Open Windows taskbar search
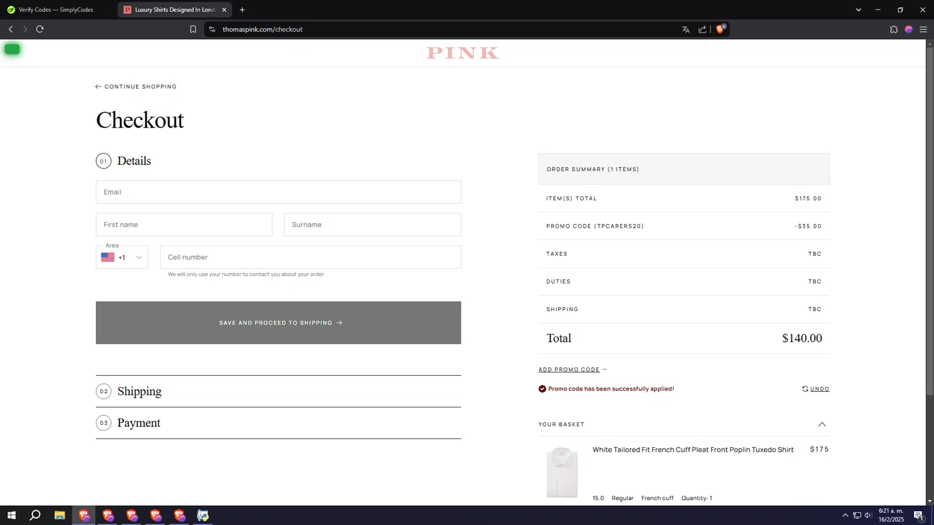Viewport: 934px width, 525px height. (x=35, y=515)
